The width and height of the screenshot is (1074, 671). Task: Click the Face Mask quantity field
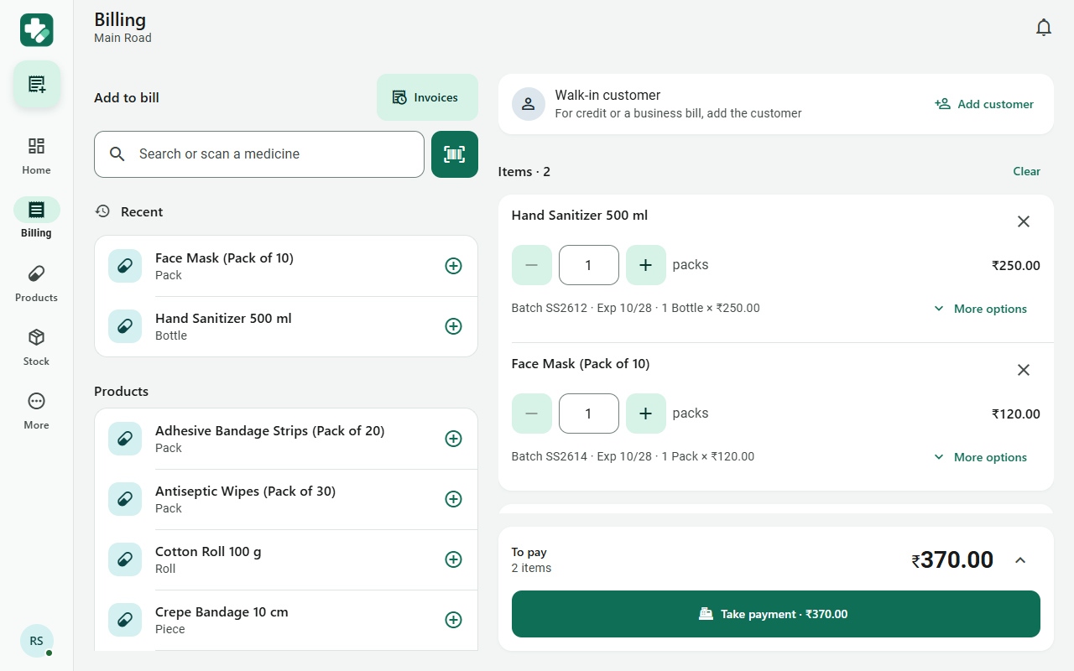(589, 414)
